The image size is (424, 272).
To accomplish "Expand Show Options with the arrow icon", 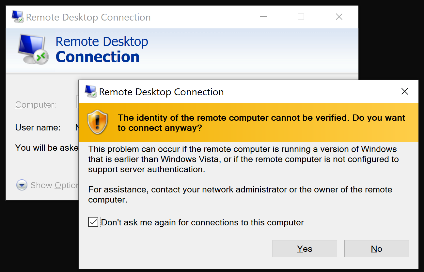I will coord(22,185).
